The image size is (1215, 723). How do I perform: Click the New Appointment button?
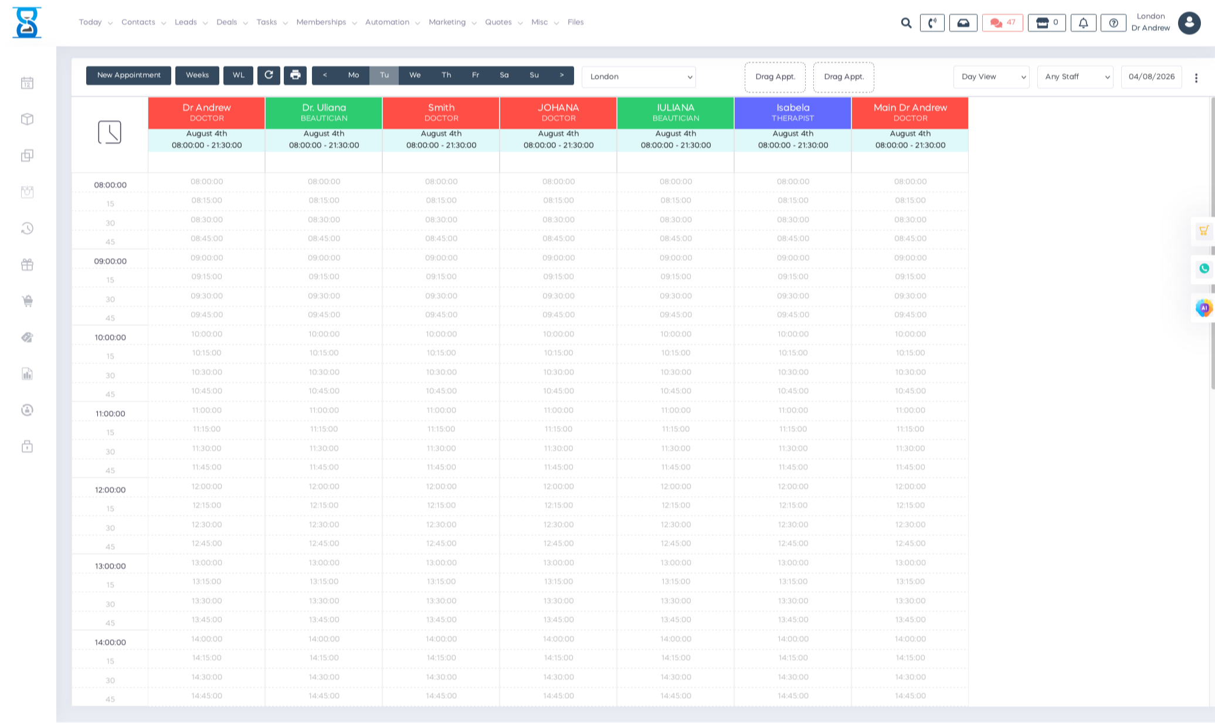[128, 75]
